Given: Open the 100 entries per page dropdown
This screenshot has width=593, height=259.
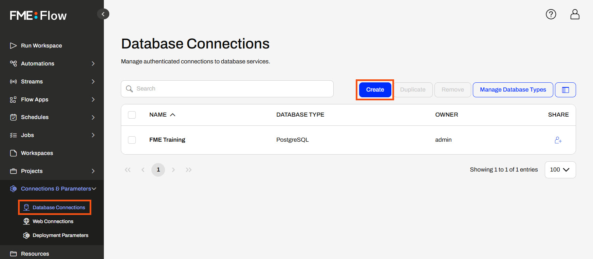Looking at the screenshot, I should pyautogui.click(x=560, y=170).
